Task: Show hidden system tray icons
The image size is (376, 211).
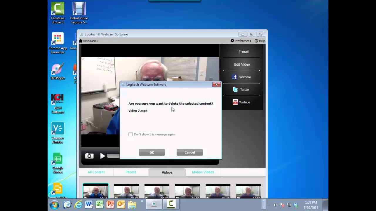Action: click(269, 205)
